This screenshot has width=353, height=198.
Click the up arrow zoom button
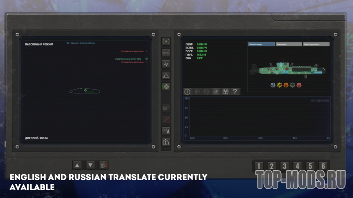tap(77, 166)
